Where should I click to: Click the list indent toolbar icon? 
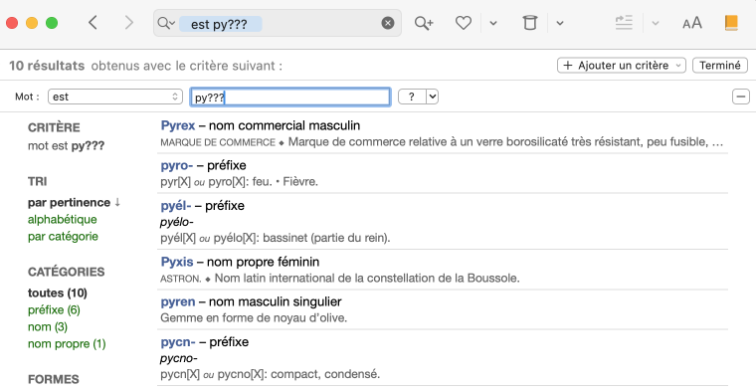624,23
